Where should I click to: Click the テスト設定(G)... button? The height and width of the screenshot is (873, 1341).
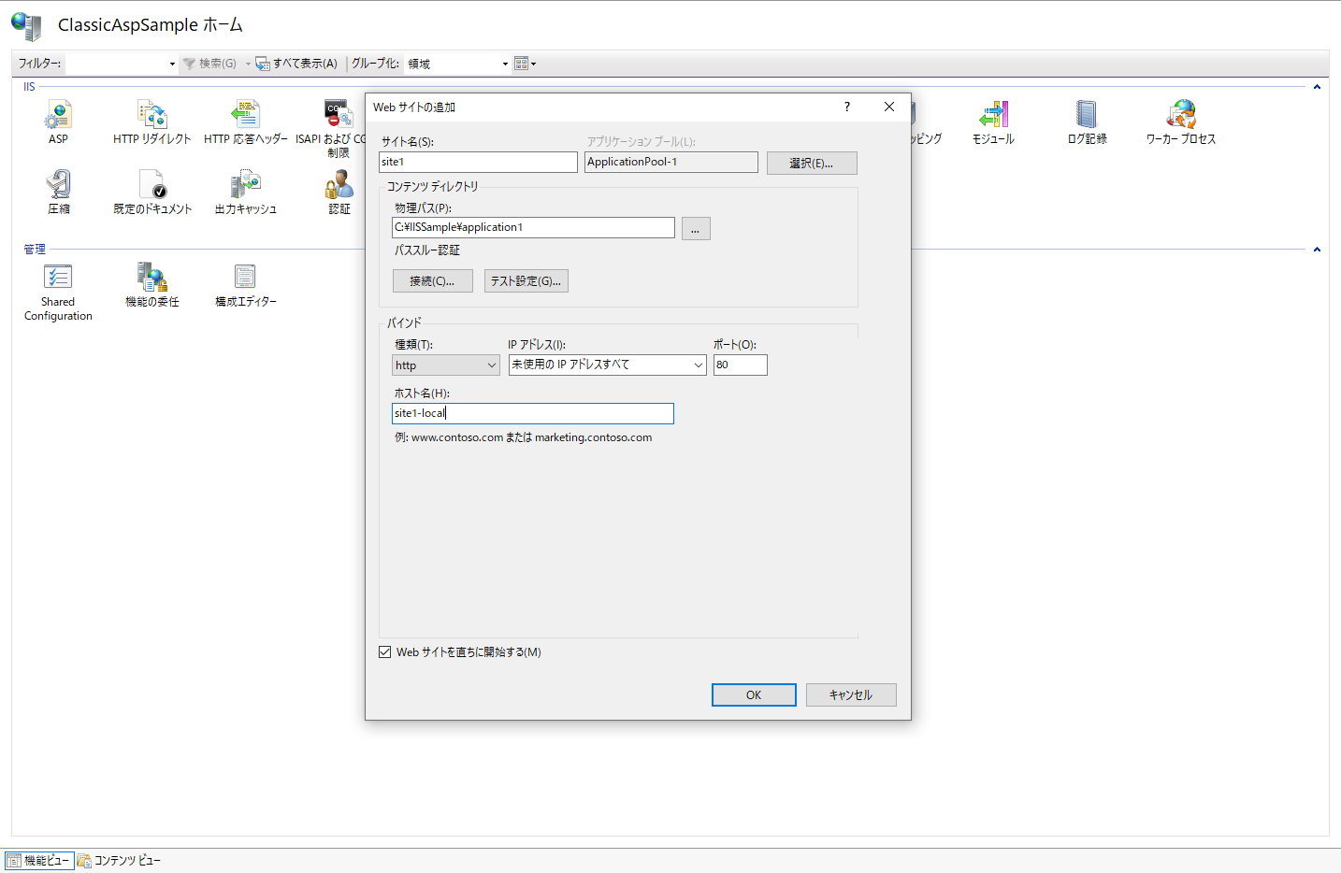[526, 280]
